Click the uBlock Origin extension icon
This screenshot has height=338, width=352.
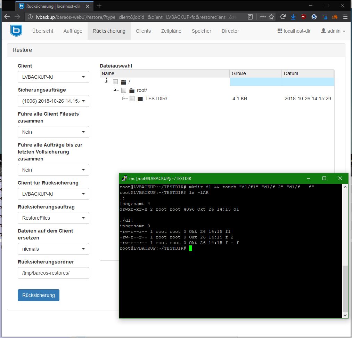click(x=304, y=17)
